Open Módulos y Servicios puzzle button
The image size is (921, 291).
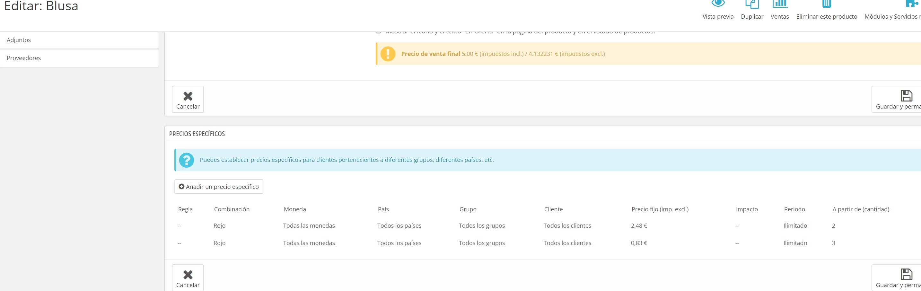[892, 11]
